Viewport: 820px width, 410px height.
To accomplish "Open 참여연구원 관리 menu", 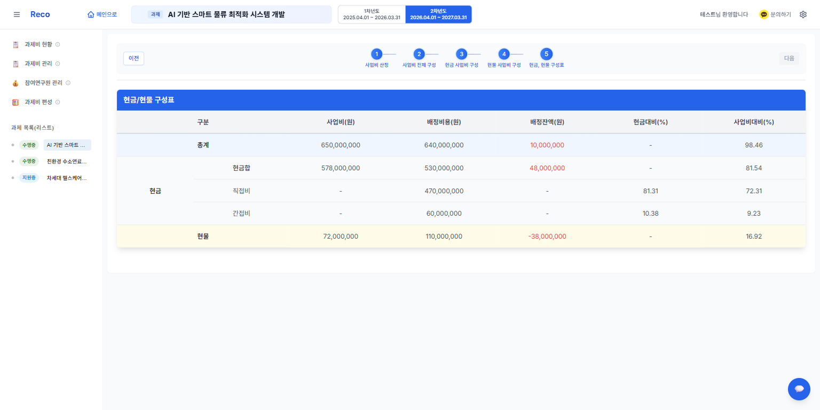I will coord(43,83).
